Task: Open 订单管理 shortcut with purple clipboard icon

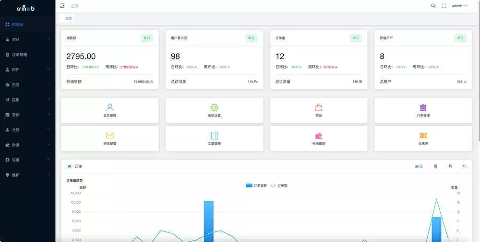Action: (423, 110)
